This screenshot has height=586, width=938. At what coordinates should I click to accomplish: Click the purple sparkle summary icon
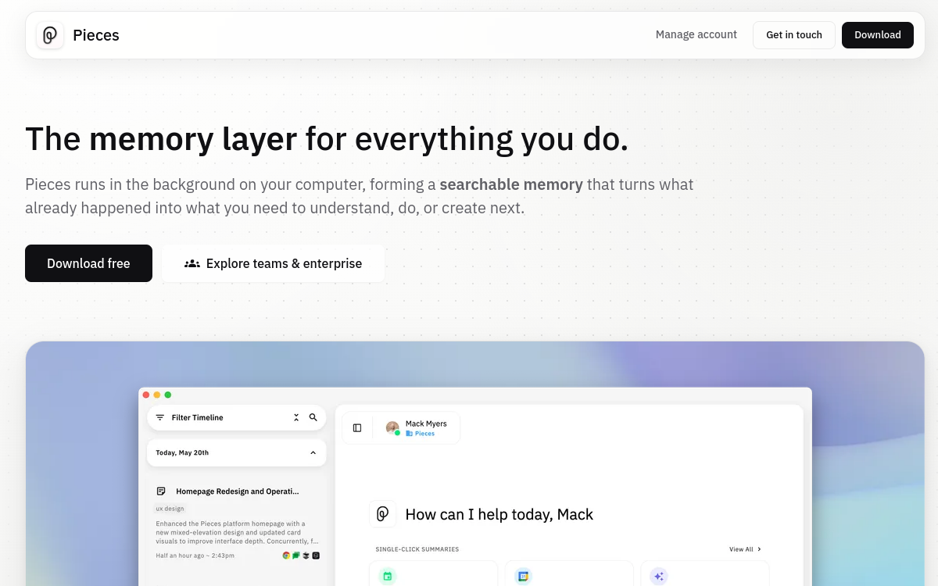[x=659, y=577]
